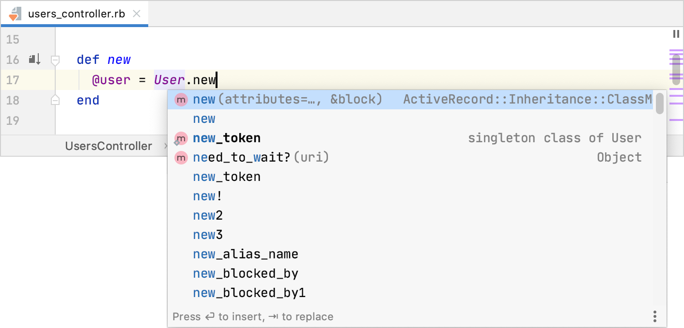Select the users_controller.rb editor tab
The height and width of the screenshot is (328, 684).
[77, 14]
